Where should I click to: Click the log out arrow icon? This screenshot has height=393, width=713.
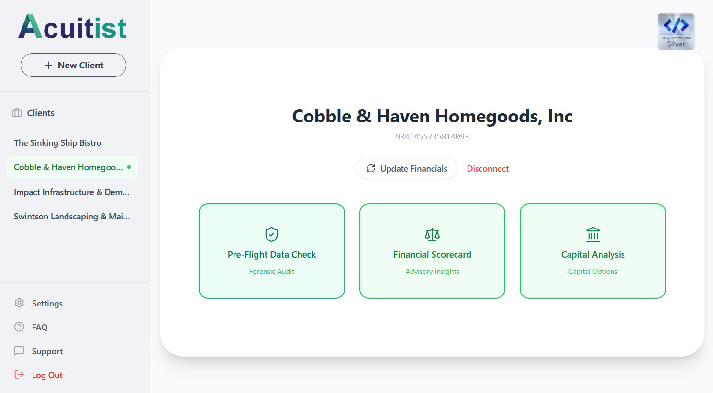tap(19, 375)
